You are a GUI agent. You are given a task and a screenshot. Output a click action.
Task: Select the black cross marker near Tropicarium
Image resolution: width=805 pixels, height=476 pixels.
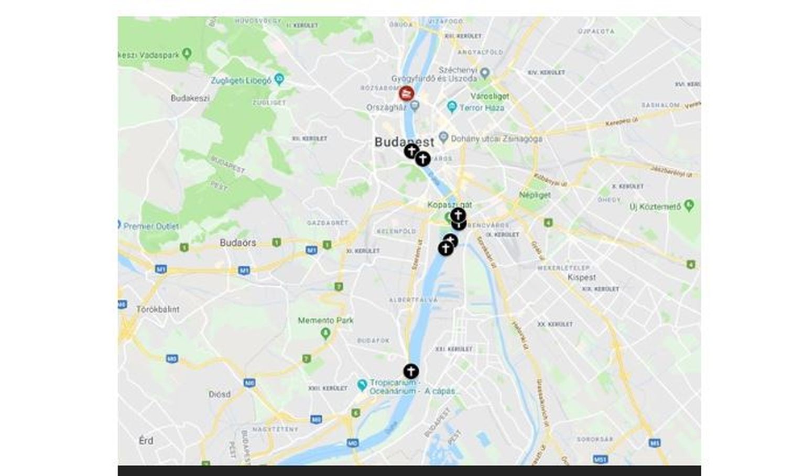coord(411,371)
